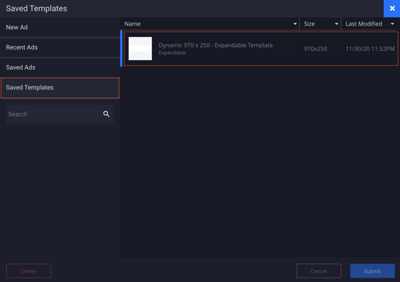The height and width of the screenshot is (282, 400).
Task: Click the search magnifier icon
Action: [x=106, y=114]
